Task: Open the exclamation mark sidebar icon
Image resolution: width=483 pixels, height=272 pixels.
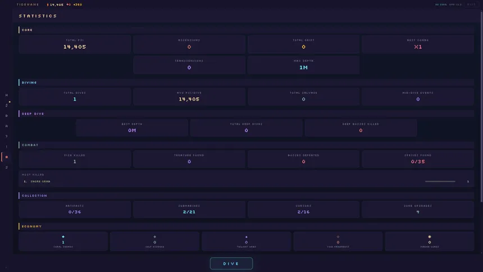Action: click(7, 147)
